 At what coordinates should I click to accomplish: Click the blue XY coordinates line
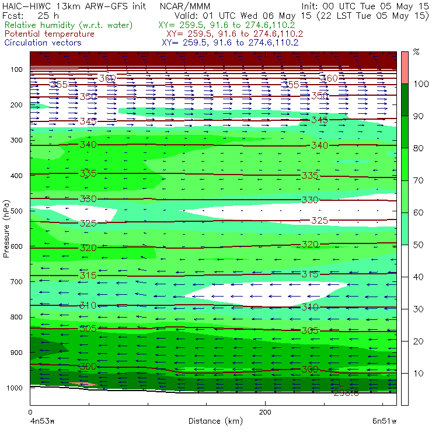tap(230, 43)
